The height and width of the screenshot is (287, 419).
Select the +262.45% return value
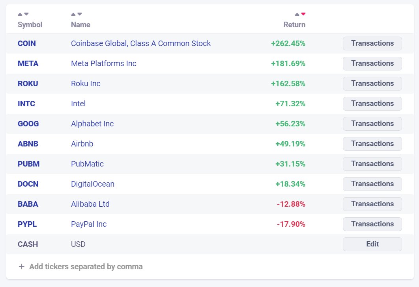(288, 43)
